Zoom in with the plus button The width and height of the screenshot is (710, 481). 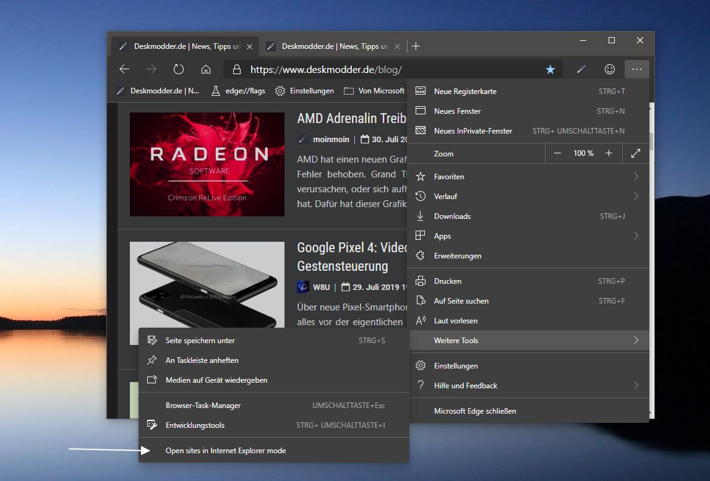click(609, 153)
